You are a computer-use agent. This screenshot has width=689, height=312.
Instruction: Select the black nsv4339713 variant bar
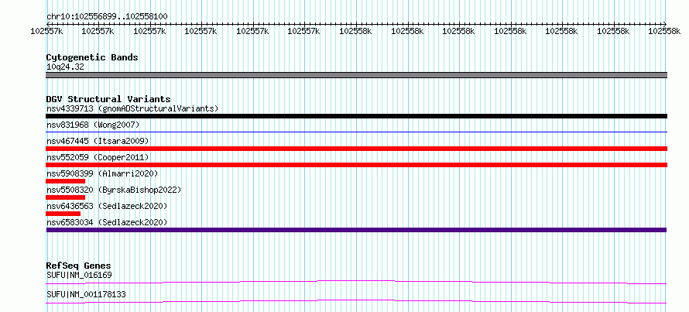[x=356, y=116]
